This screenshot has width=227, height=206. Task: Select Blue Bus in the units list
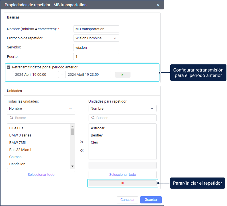16,128
